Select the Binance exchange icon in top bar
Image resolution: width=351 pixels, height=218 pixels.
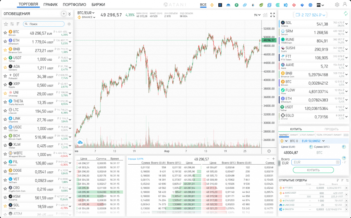click(212, 5)
